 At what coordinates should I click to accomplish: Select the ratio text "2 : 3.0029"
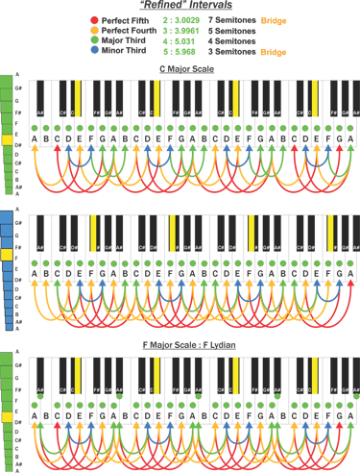(x=181, y=20)
